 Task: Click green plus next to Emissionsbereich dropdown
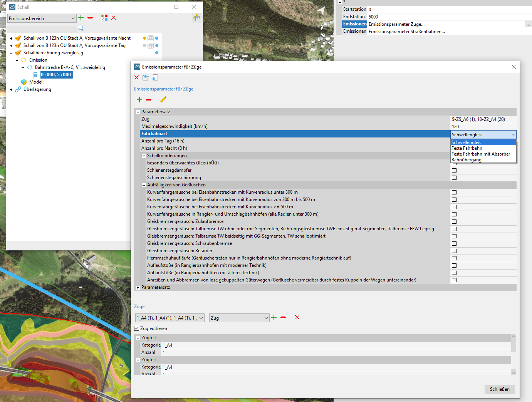coord(81,18)
